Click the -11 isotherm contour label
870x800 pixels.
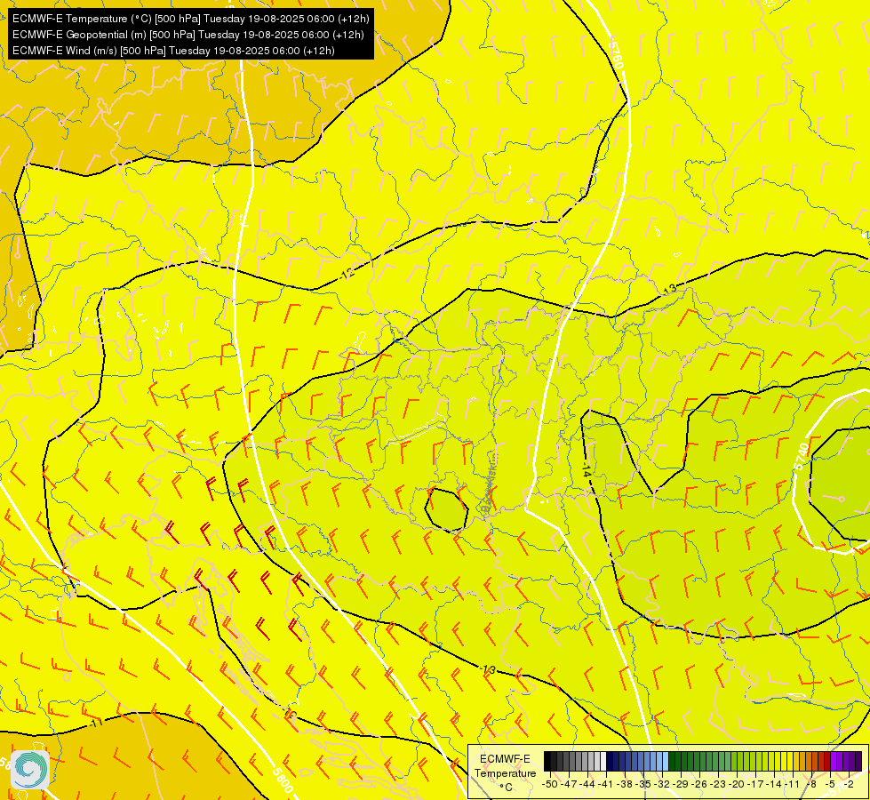pos(95,724)
